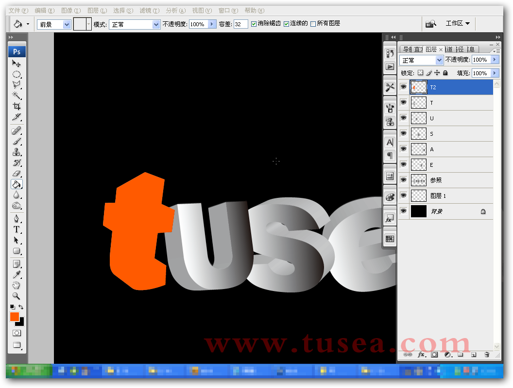Open the Character panel icon
513x388 pixels.
point(390,142)
